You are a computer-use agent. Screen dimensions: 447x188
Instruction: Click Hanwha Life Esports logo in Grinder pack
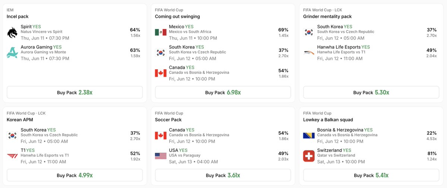(x=309, y=53)
